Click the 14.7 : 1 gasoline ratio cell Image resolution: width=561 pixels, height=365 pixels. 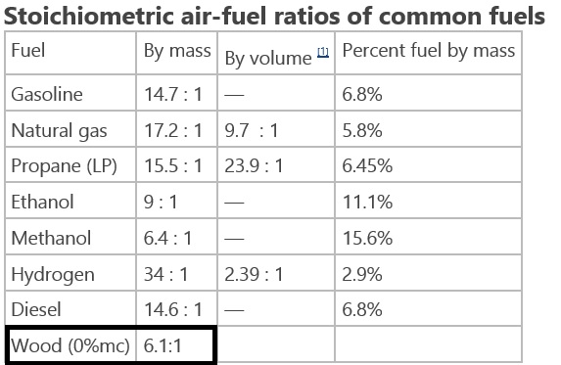177,93
